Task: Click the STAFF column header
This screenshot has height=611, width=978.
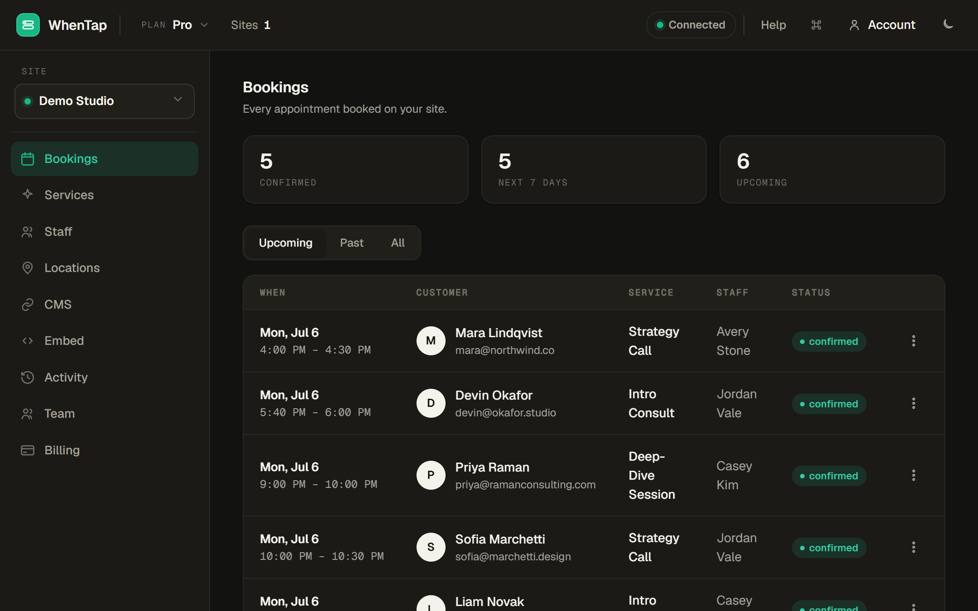Action: [x=732, y=292]
